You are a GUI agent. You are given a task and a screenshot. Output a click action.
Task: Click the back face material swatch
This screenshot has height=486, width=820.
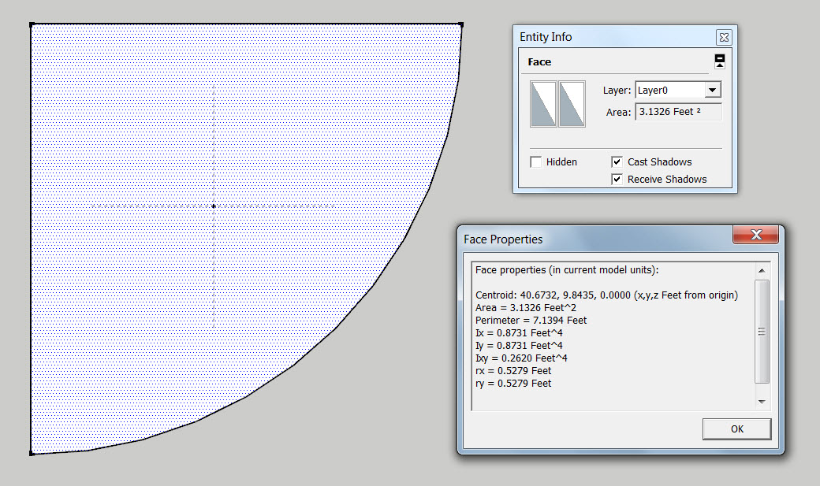pos(572,103)
